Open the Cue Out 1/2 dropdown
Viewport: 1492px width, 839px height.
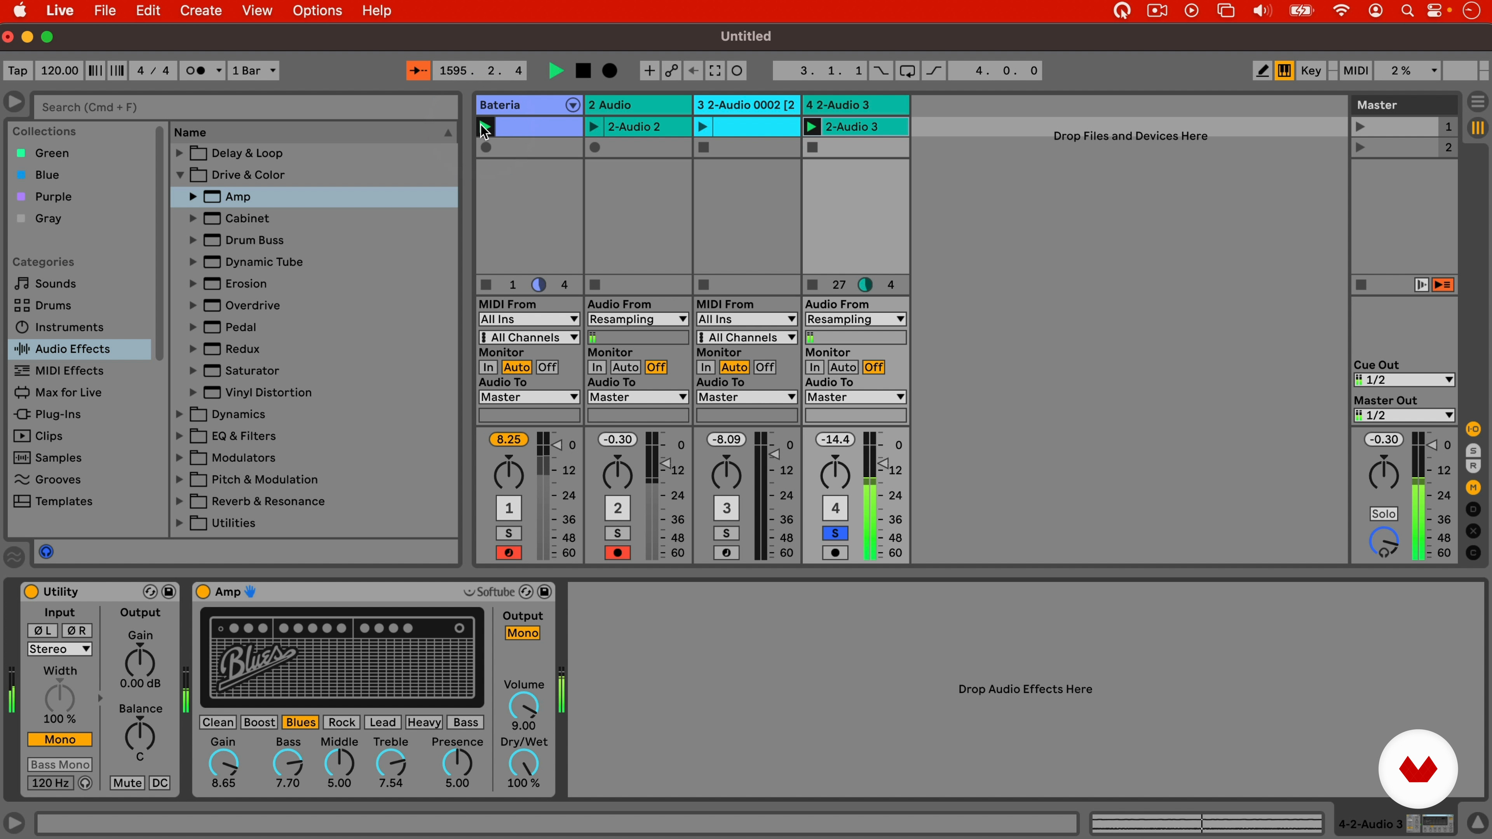1404,380
